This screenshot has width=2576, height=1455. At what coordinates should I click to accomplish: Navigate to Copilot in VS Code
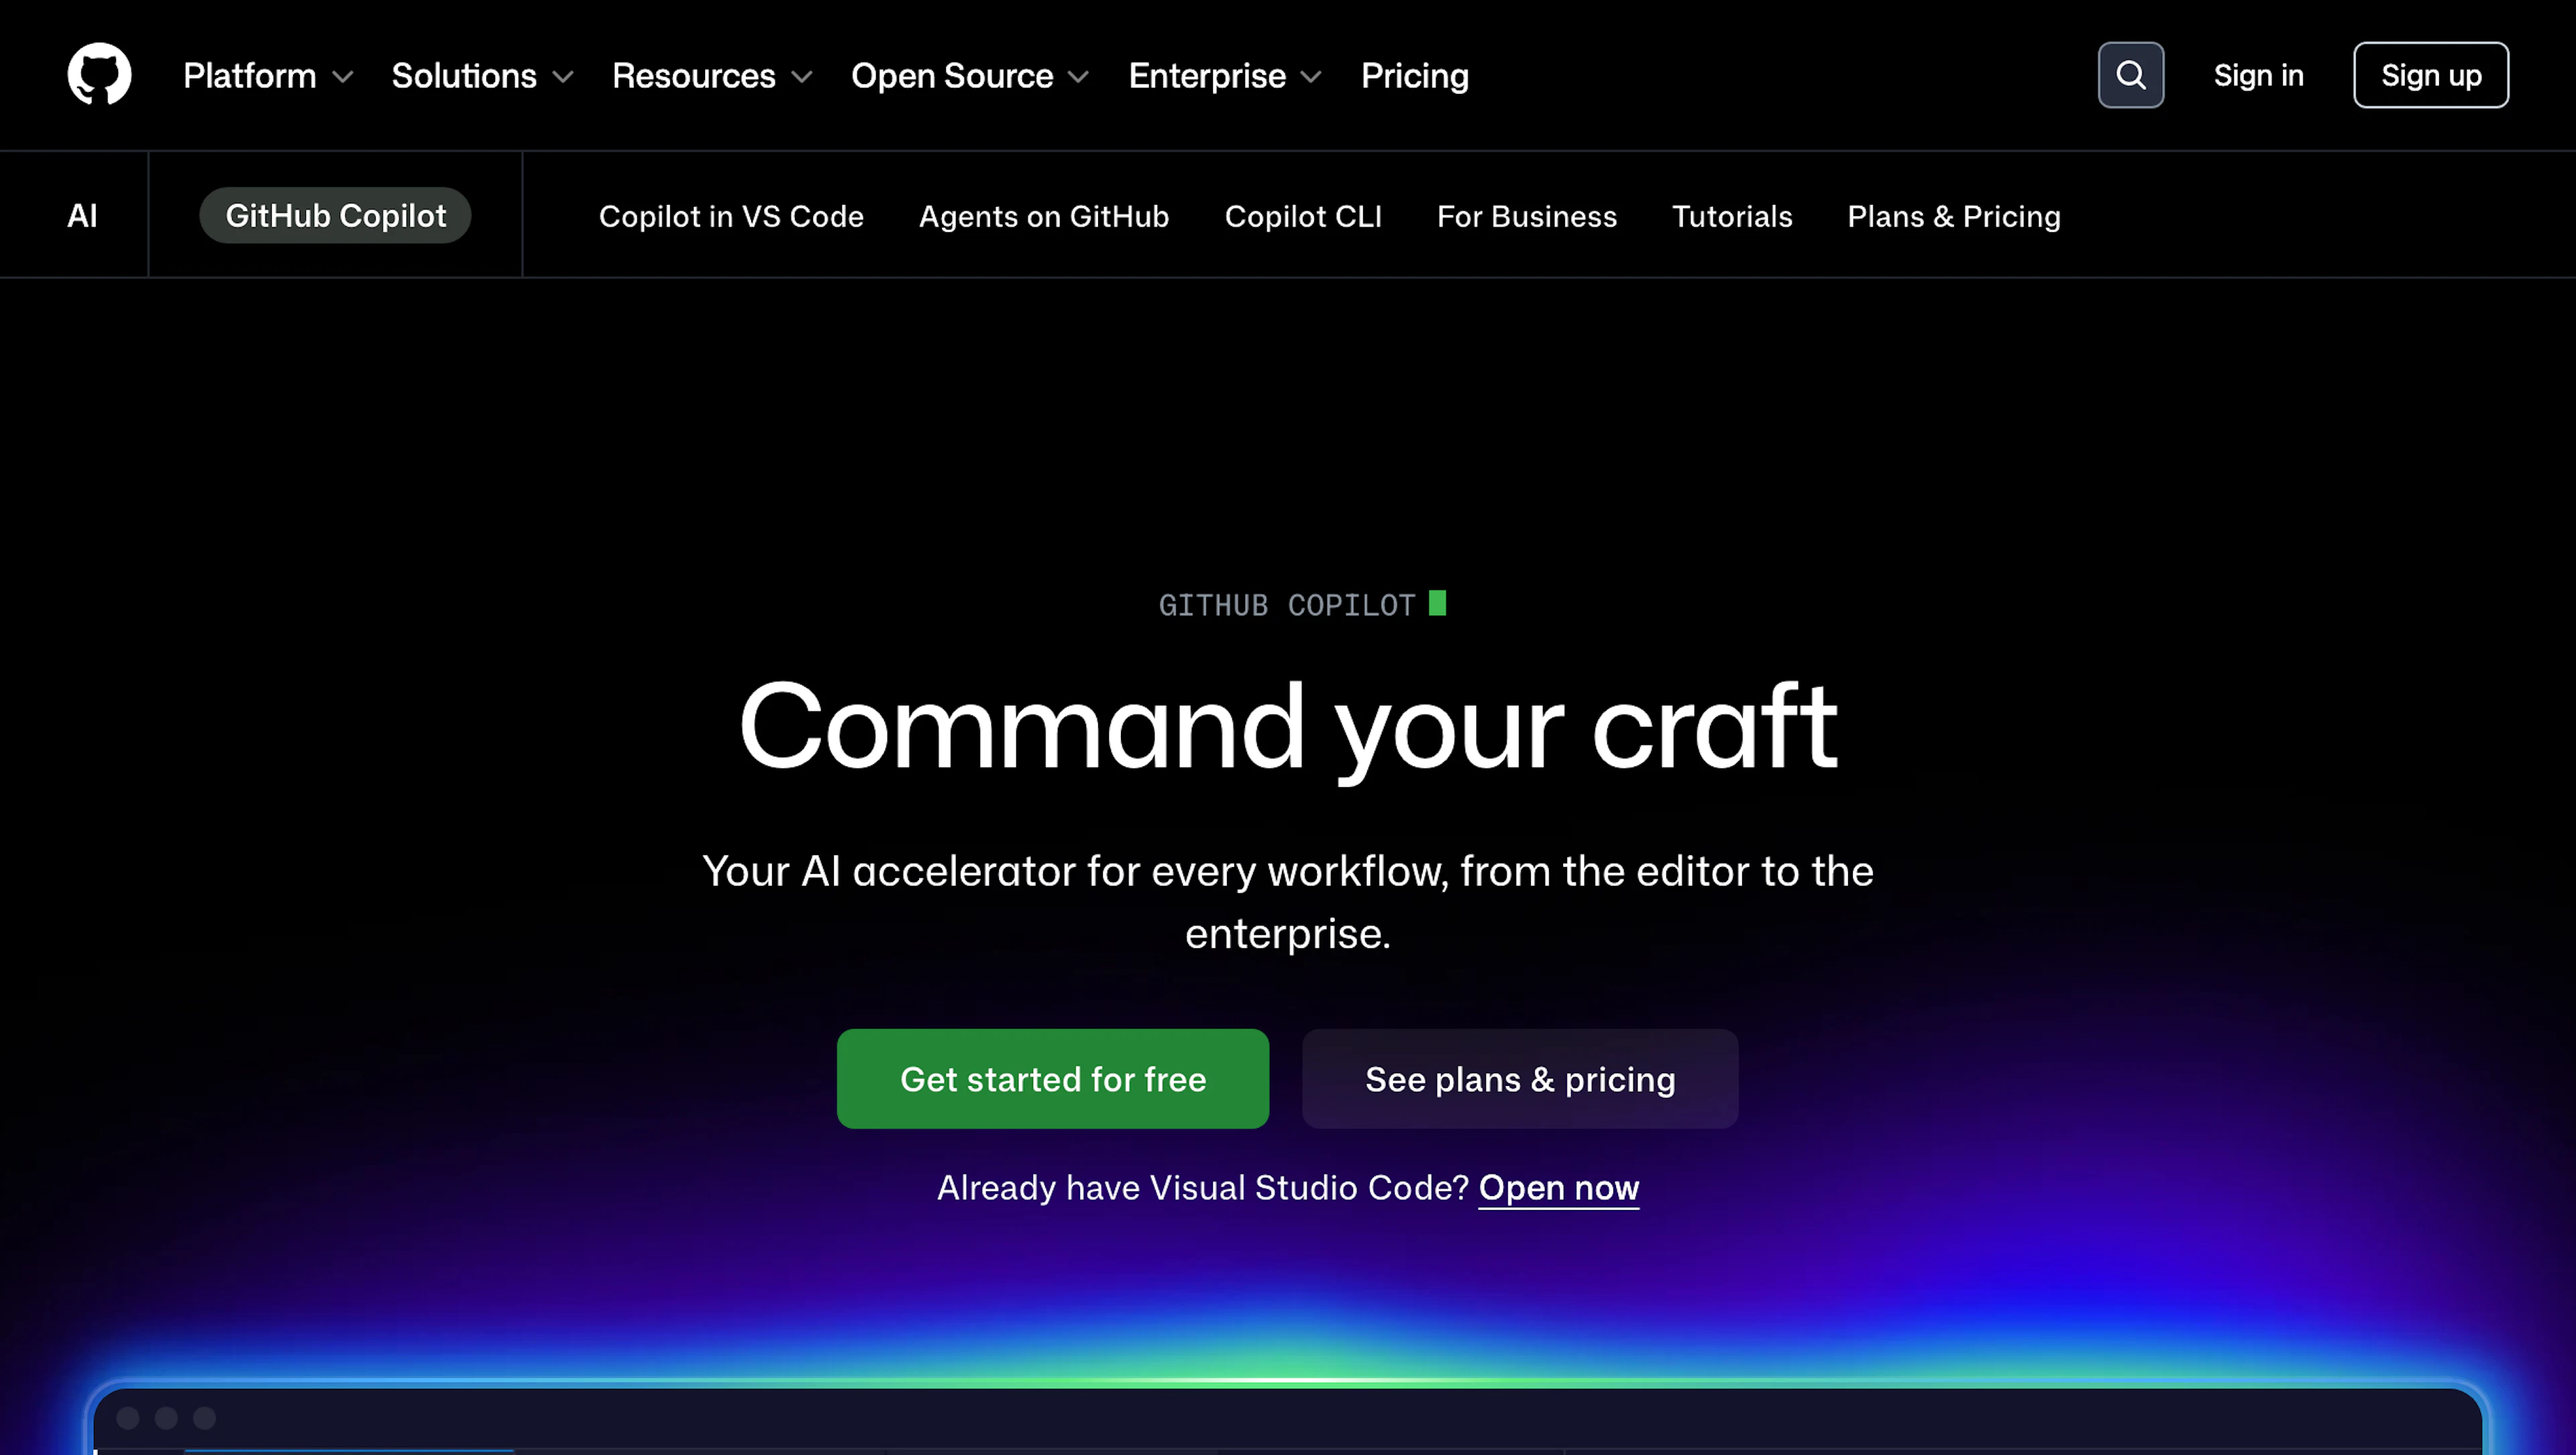tap(731, 216)
